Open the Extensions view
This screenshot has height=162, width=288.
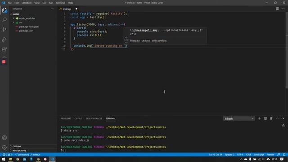coord(4,49)
